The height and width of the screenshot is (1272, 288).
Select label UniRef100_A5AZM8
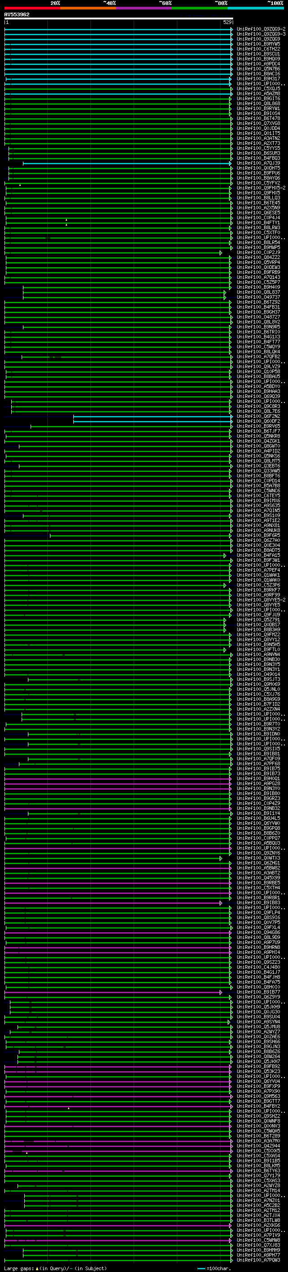258,94
